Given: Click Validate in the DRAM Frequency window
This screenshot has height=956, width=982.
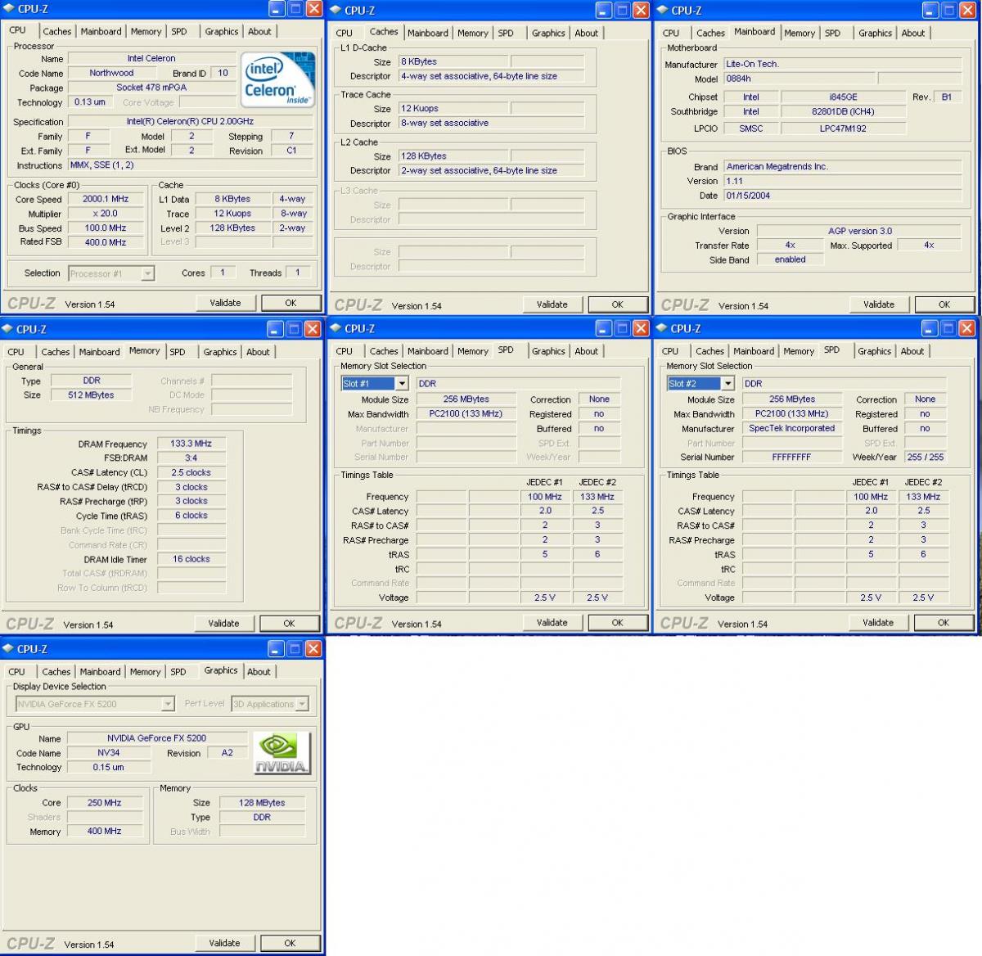Looking at the screenshot, I should point(224,623).
